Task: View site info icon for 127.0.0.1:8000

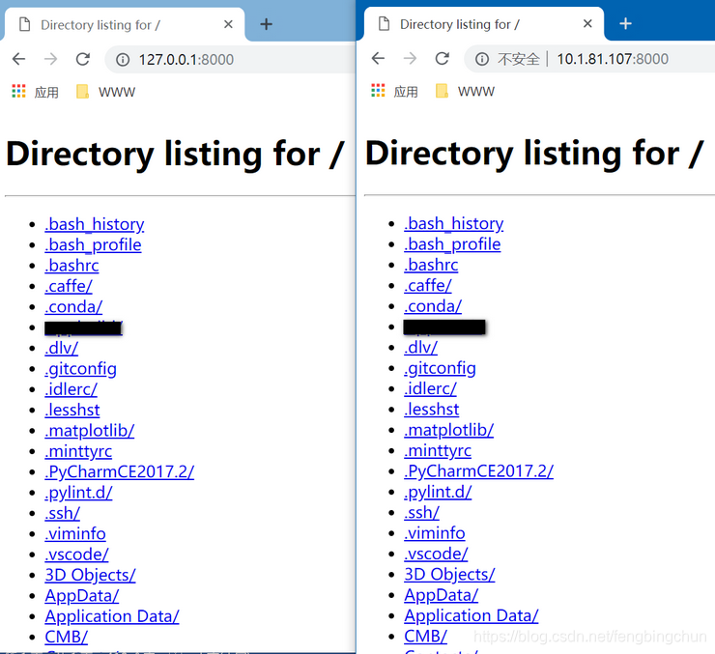Action: 123,60
